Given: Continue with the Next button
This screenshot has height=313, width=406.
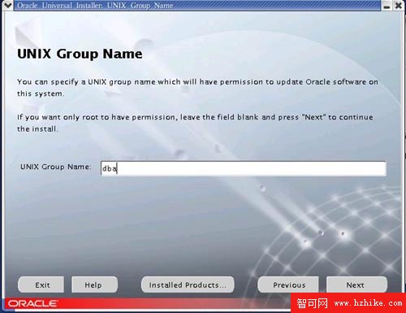Looking at the screenshot, I should (356, 285).
